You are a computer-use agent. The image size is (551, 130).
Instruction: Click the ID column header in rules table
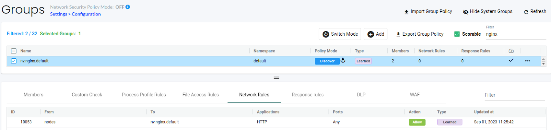[x=13, y=112]
